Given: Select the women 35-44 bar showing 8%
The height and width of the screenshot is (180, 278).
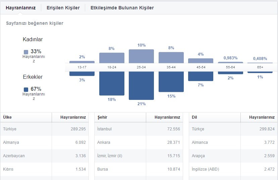Looking at the screenshot, I should [171, 58].
